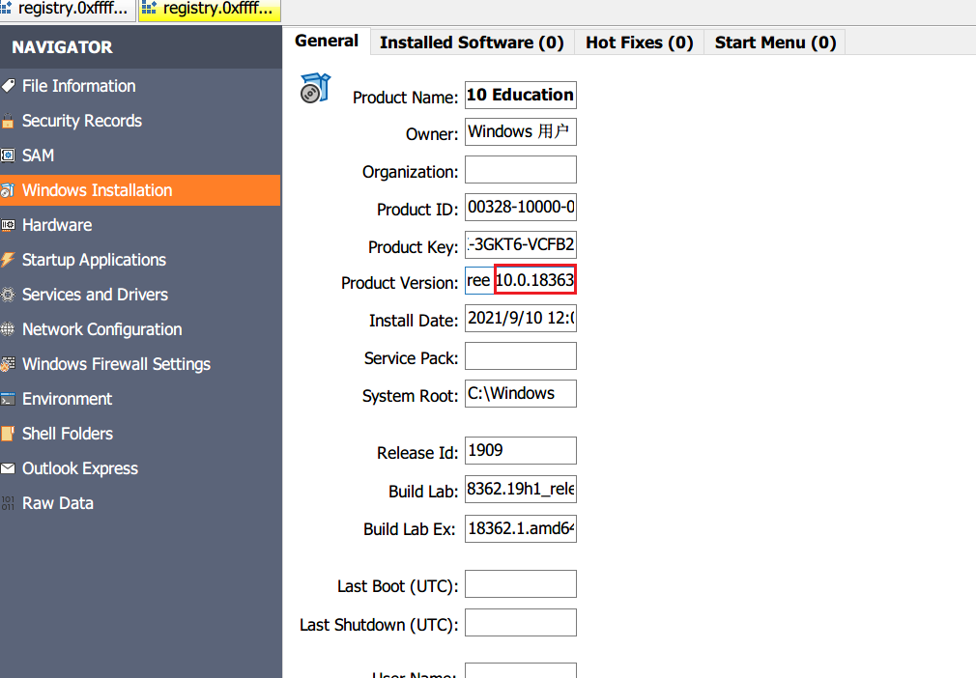Image resolution: width=976 pixels, height=678 pixels.
Task: Click the Security Records lock icon
Action: pyautogui.click(x=8, y=121)
